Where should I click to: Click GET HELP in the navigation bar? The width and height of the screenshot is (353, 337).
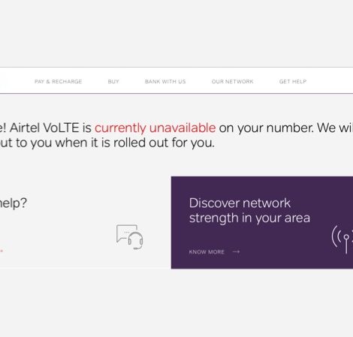(293, 82)
